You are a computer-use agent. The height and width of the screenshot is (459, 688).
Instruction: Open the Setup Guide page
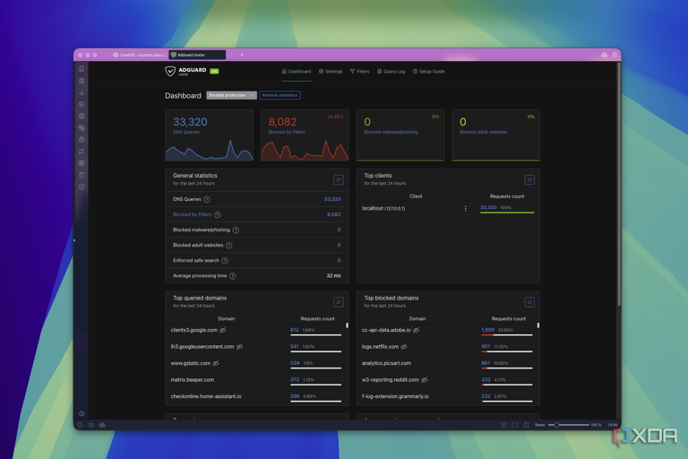tap(429, 72)
